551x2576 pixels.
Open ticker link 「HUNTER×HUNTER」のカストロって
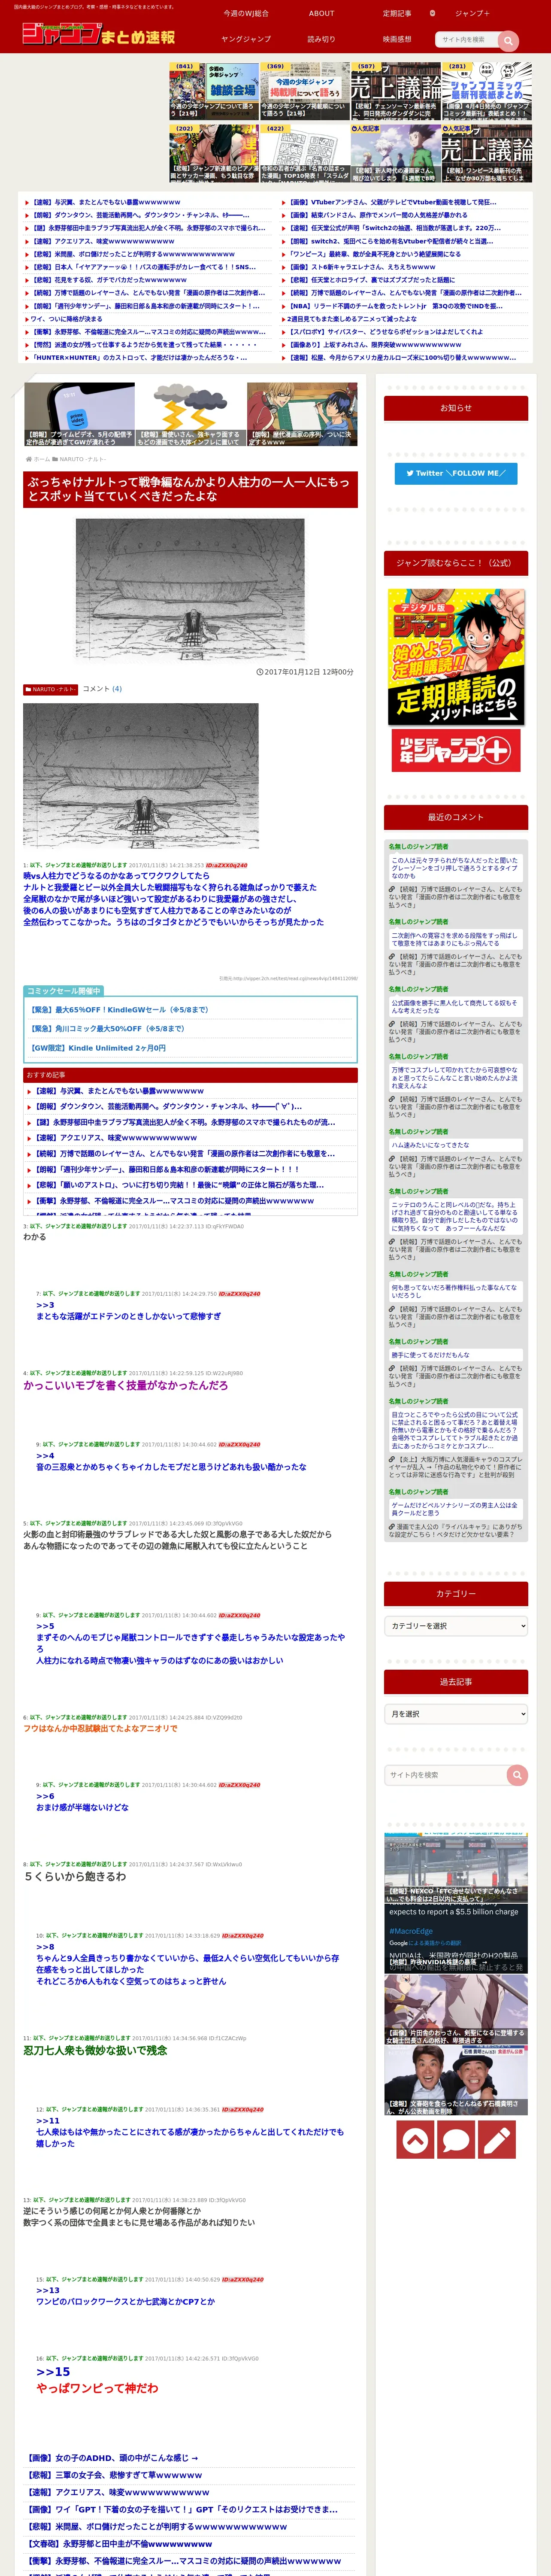[139, 357]
